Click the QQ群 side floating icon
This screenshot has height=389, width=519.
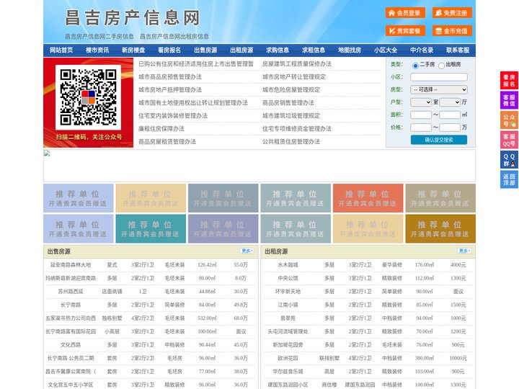pos(509,160)
